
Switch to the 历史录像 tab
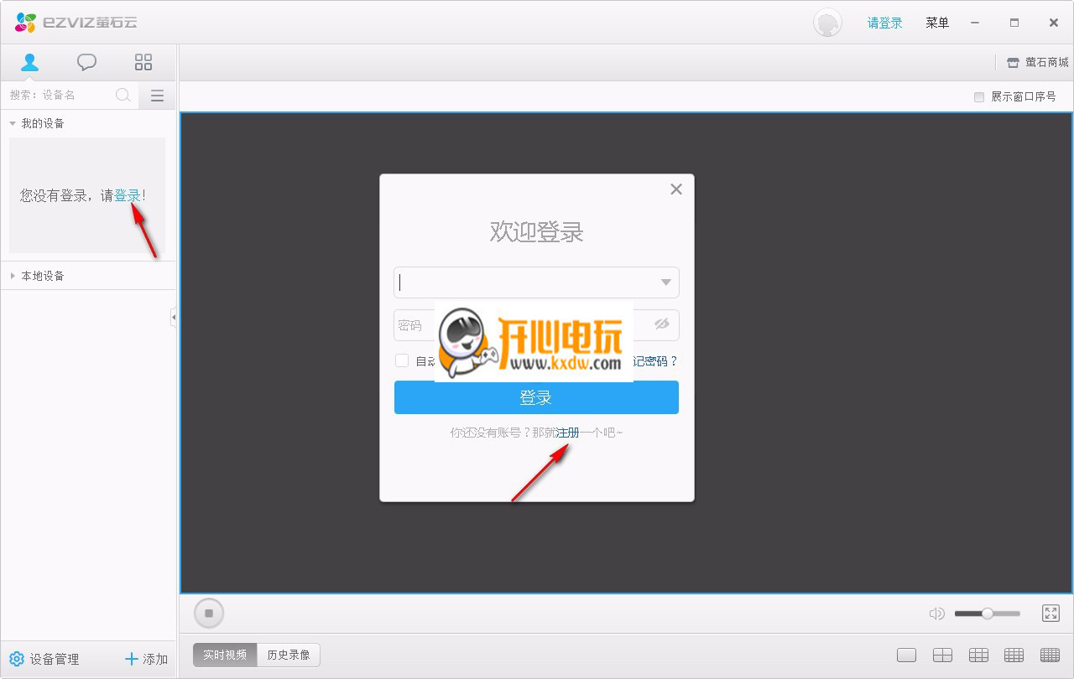[x=289, y=655]
